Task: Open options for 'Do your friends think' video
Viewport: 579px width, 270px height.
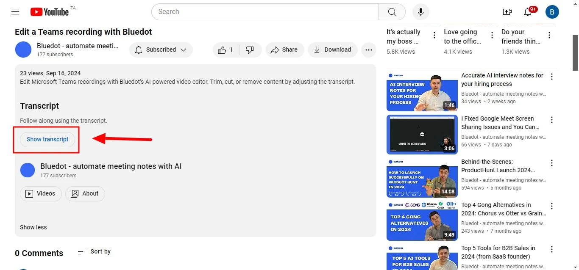Action: 549,35
